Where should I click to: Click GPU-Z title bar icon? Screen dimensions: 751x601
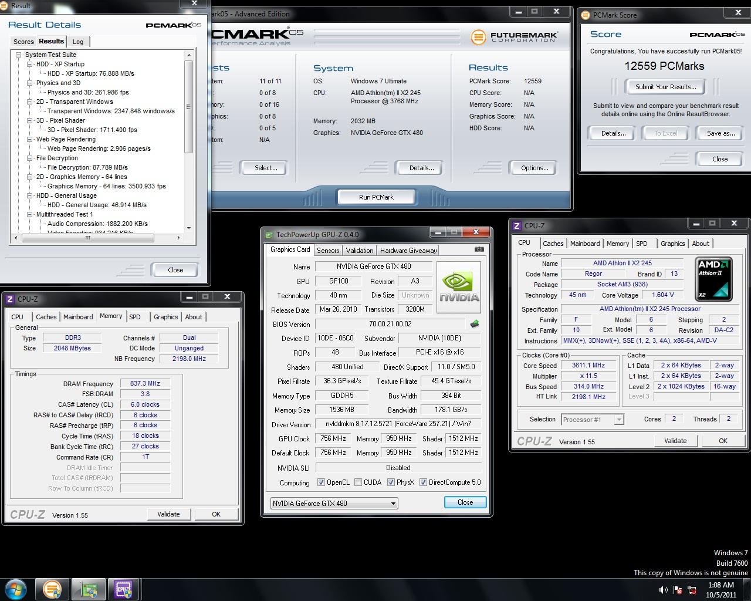(269, 235)
